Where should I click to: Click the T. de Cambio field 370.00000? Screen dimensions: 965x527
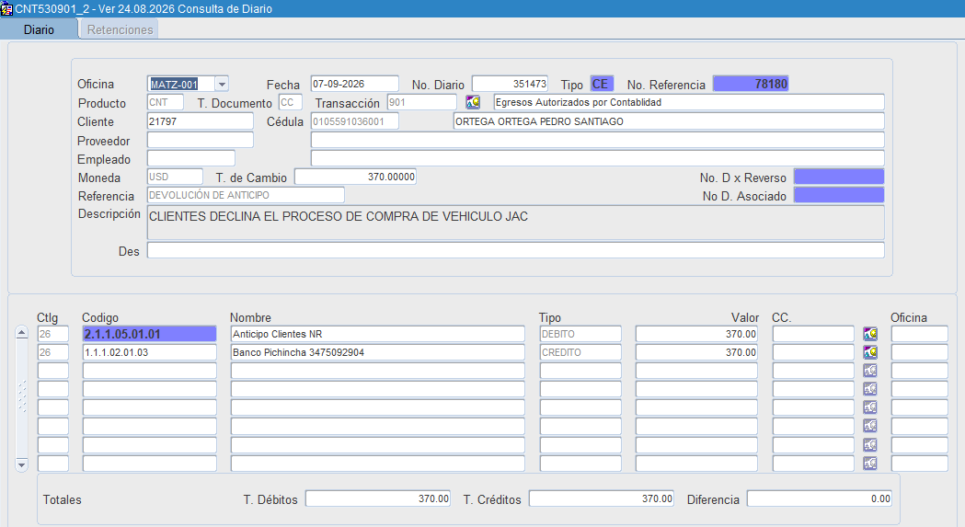pos(356,177)
